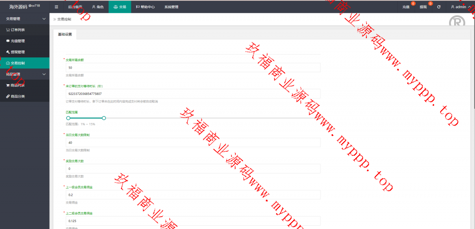Focus the 当日交易次数限制 input field
The width and height of the screenshot is (475, 229).
[x=192, y=142]
